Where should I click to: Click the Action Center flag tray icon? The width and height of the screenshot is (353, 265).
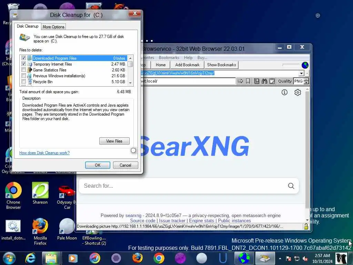[x=289, y=258]
